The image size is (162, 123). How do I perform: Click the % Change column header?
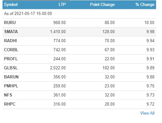point(145,5)
